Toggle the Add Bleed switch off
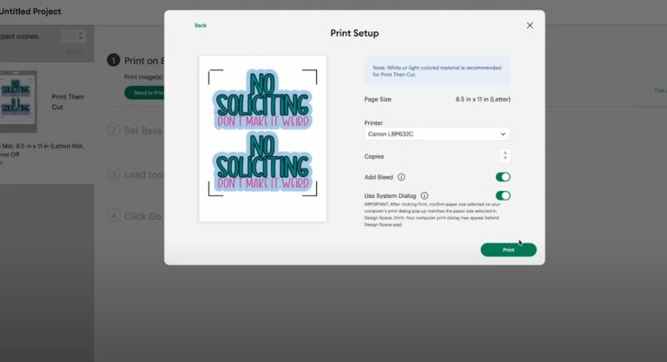 [503, 176]
